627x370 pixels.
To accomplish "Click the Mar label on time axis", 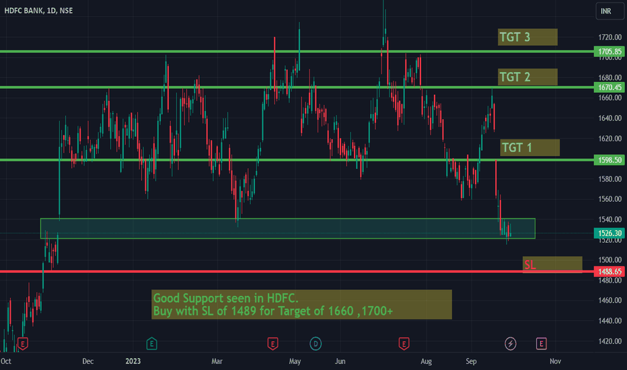I will coord(217,361).
